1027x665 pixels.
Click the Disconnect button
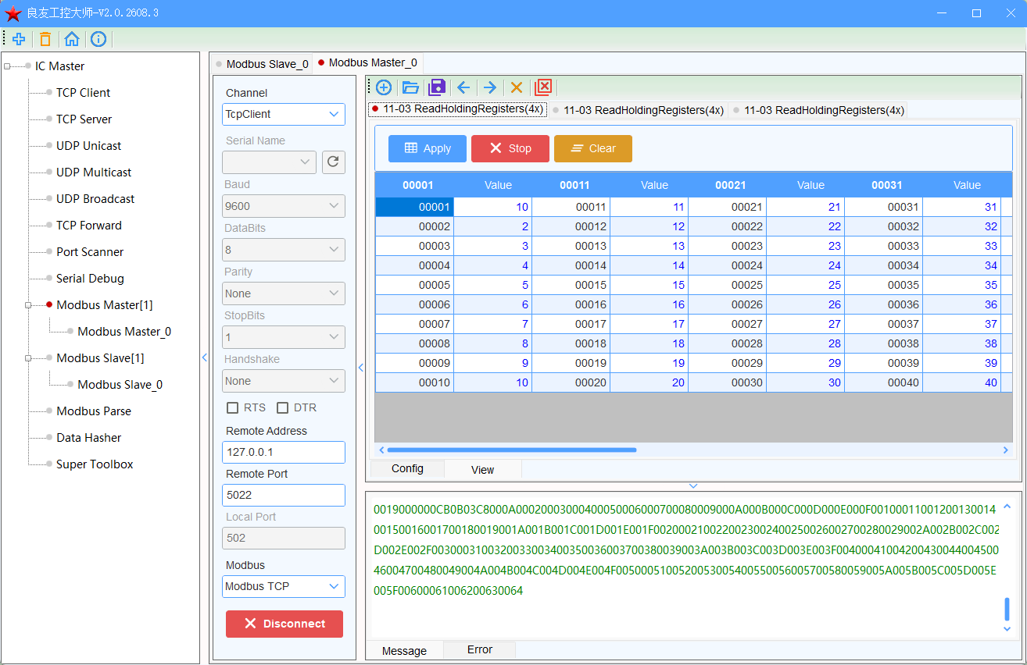284,624
